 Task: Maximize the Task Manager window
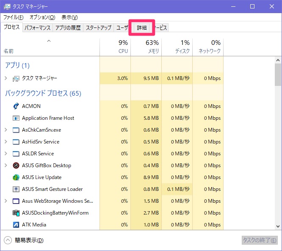click(252, 7)
